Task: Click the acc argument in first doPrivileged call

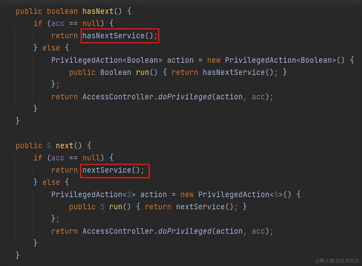Action: click(x=258, y=97)
